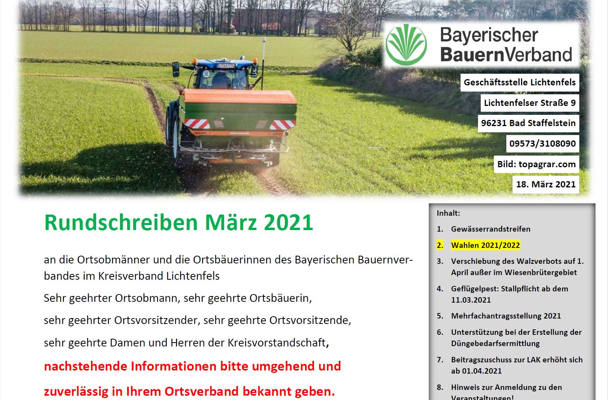Open item 'Mehrfachantragsstellung 2021'
Screen dimensions: 608x400
coord(506,316)
